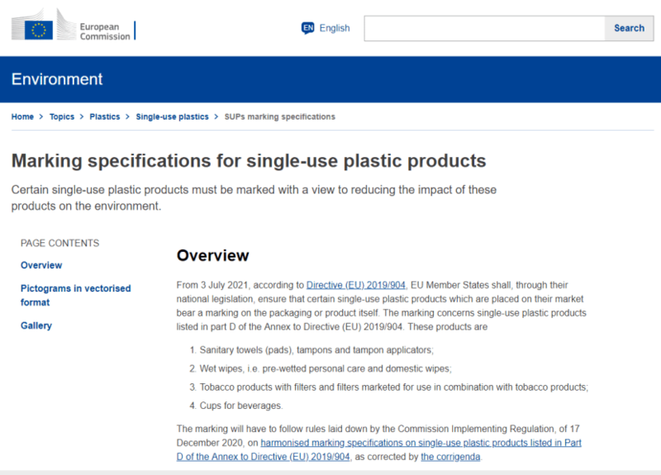
Task: Open the Topics breadcrumb link
Action: [x=61, y=116]
